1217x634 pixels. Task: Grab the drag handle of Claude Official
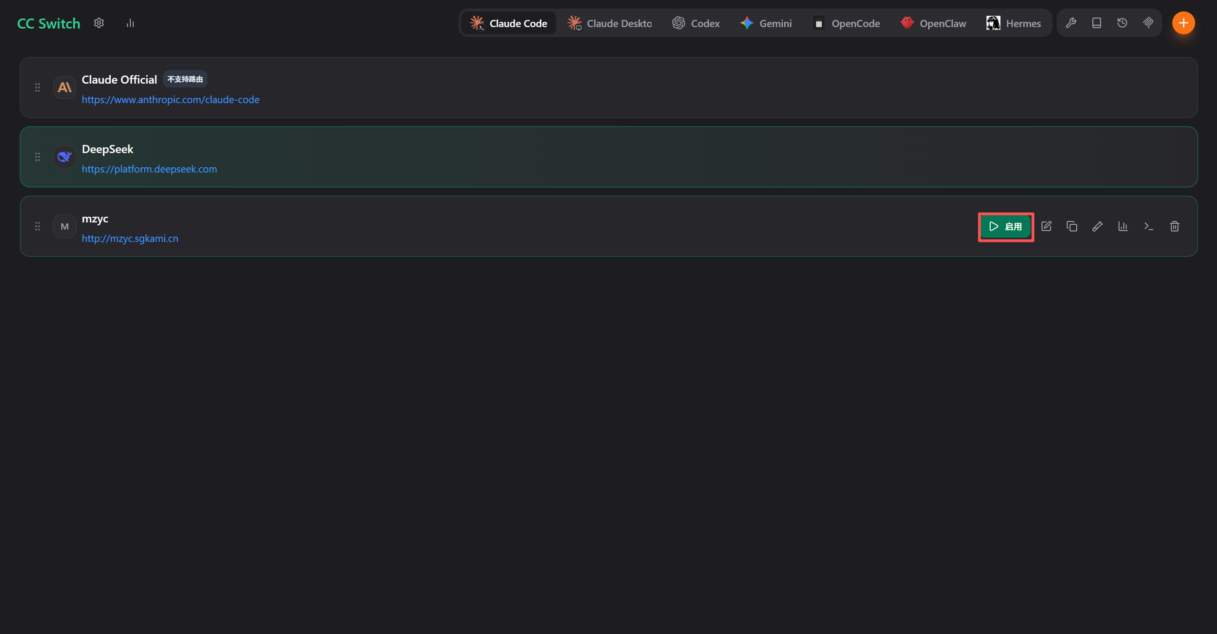[x=38, y=87]
